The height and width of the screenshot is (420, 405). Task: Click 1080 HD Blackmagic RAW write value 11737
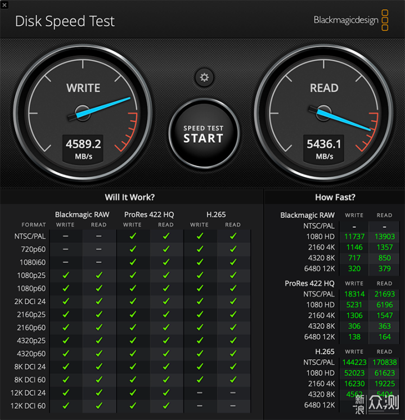coord(354,237)
